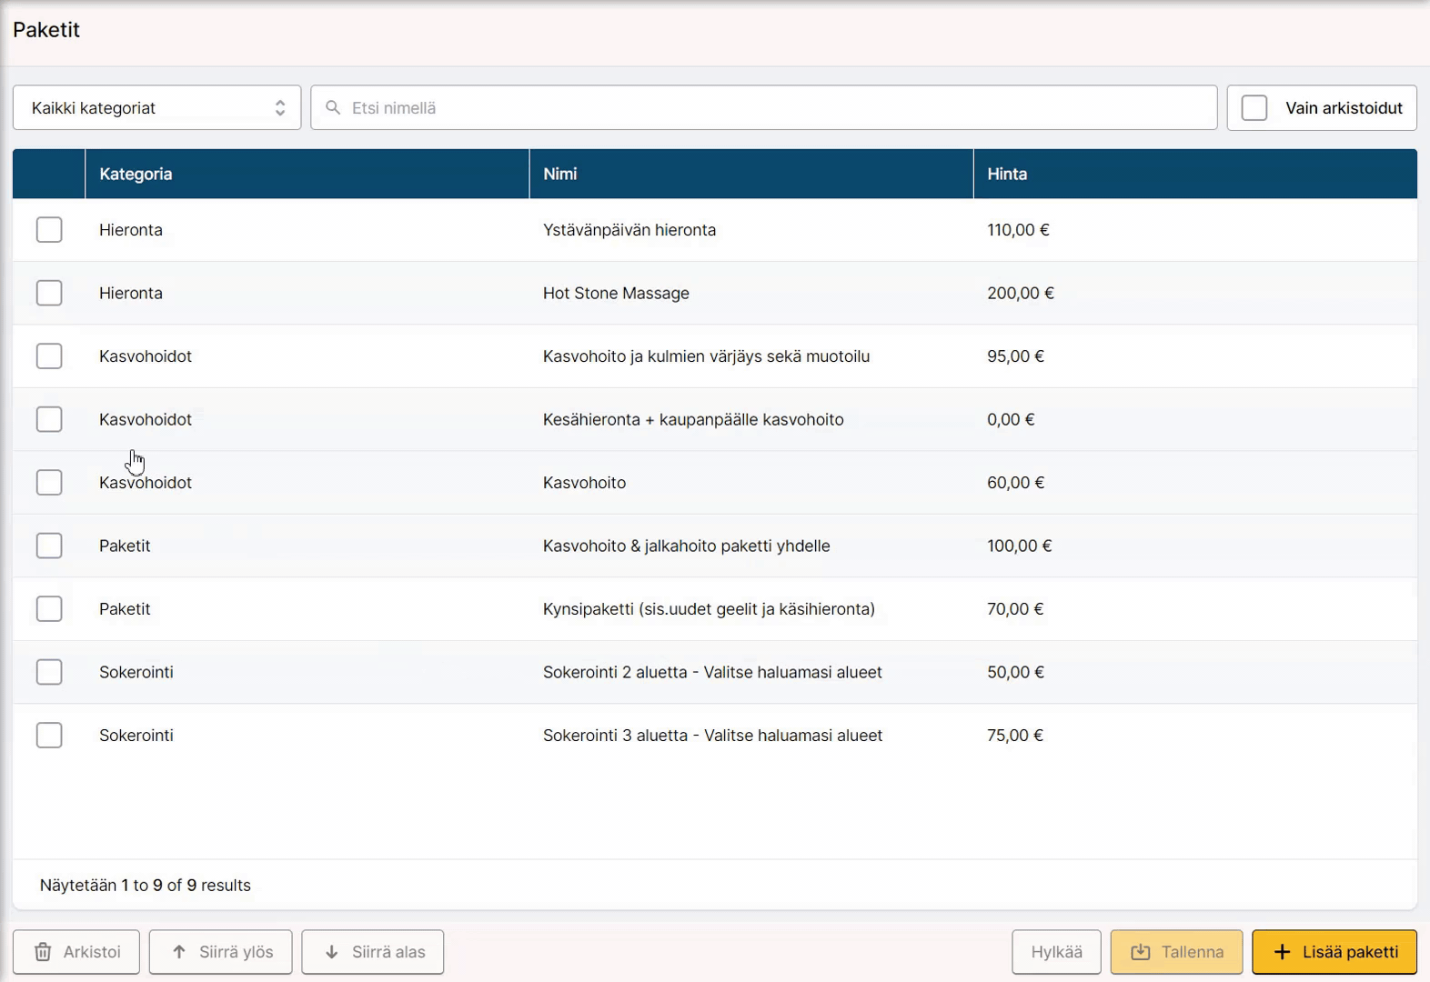The image size is (1430, 982).
Task: Click Kasvohoito ja kulmien värjäys sekä muotoilu
Action: pos(706,356)
